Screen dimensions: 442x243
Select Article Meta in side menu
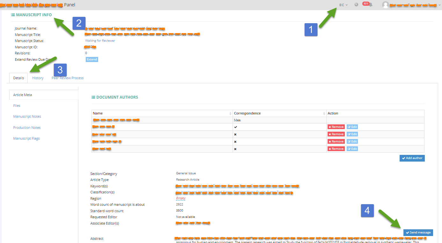[x=44, y=95]
